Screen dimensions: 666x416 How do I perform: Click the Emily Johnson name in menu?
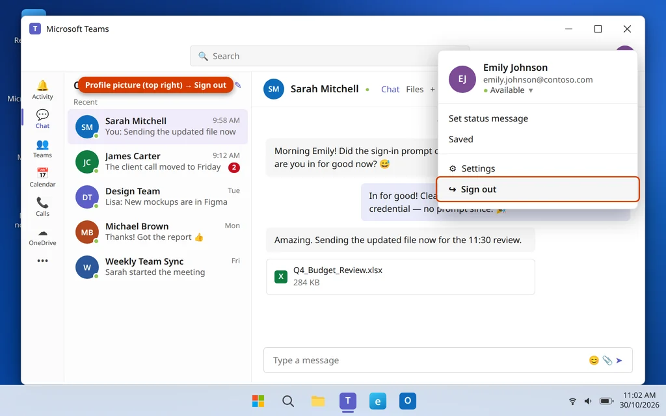click(515, 68)
